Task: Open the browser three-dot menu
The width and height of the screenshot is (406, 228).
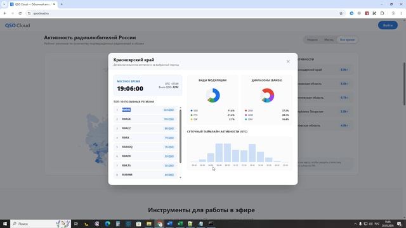Action: point(401,13)
